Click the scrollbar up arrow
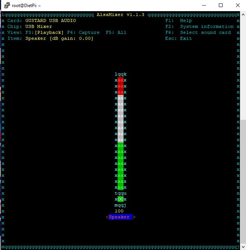This screenshot has height=250, width=246. click(x=243, y=15)
